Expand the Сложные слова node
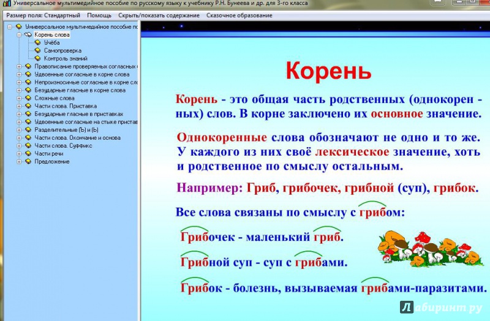Screen dimensions: 490x321 19,98
